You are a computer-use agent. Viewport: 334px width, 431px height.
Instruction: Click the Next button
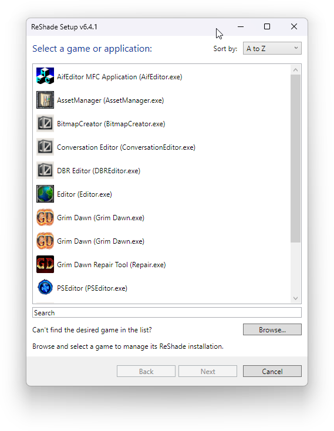pyautogui.click(x=208, y=371)
